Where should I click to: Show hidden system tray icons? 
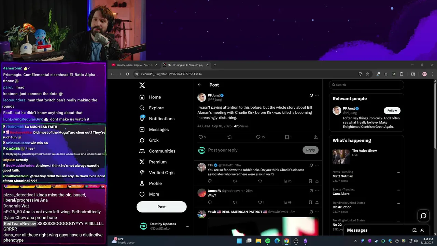(356, 241)
